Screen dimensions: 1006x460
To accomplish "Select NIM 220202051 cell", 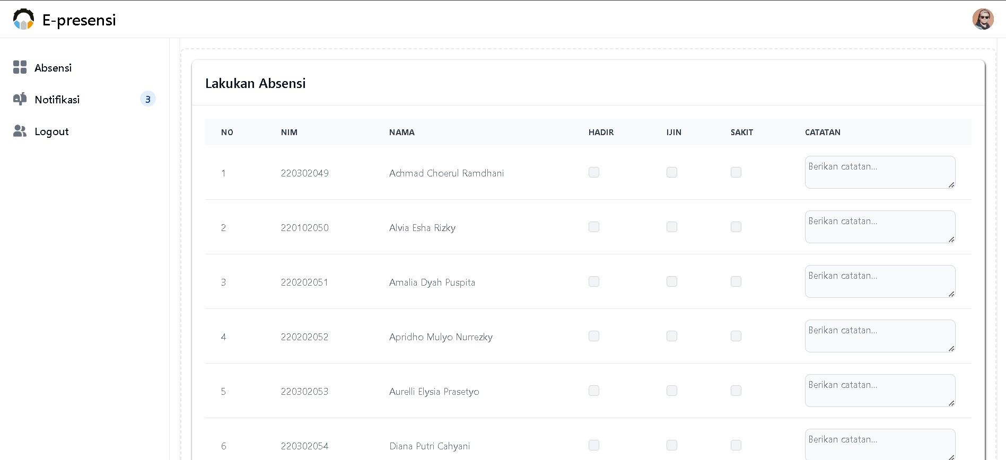I will click(x=304, y=282).
